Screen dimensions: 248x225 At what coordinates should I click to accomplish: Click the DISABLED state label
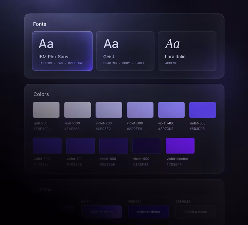[183, 202]
